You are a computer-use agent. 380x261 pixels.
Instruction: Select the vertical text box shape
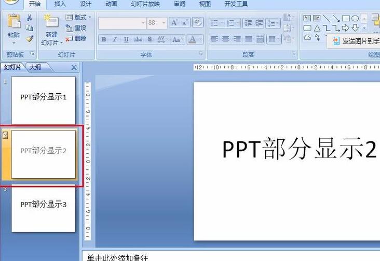317,18
